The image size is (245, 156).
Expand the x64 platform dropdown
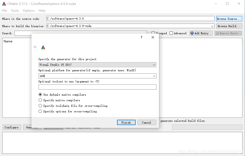click(x=154, y=76)
